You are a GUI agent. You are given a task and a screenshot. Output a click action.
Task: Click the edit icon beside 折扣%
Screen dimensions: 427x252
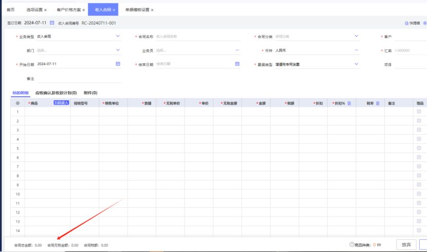pos(349,103)
